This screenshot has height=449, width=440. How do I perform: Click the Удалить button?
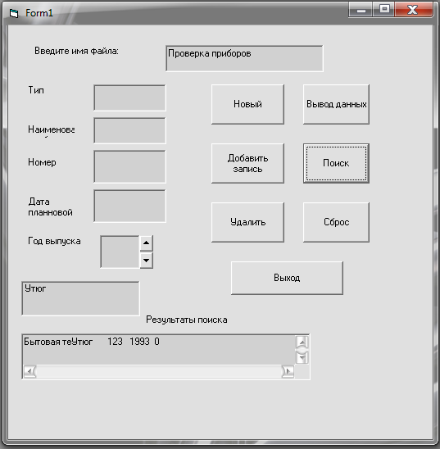(247, 222)
